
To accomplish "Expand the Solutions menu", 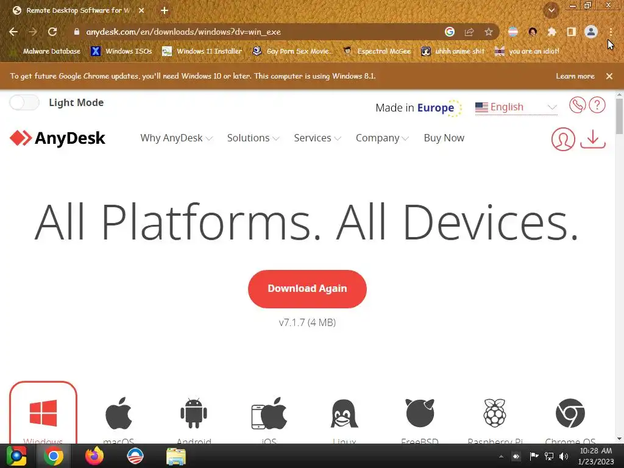I will click(253, 138).
